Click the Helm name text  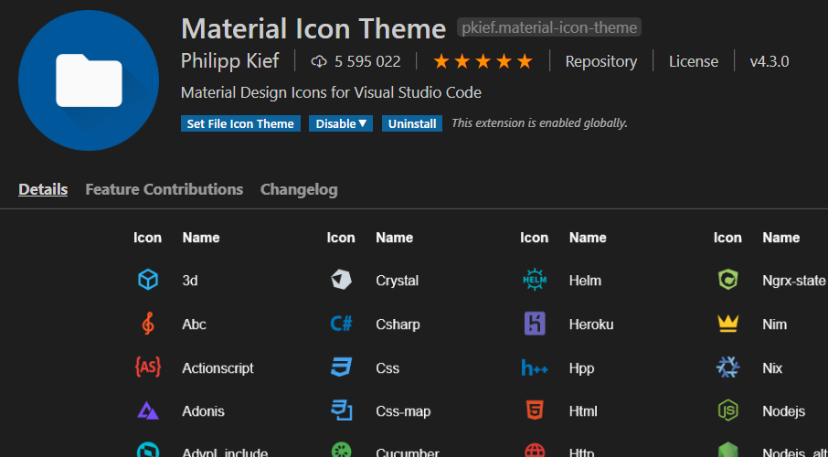[x=585, y=280]
